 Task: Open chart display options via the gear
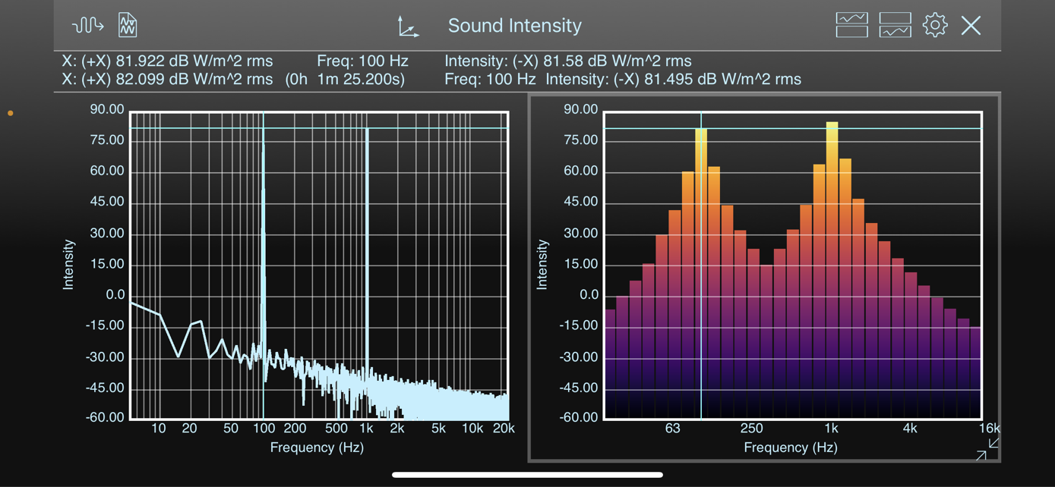[x=935, y=24]
